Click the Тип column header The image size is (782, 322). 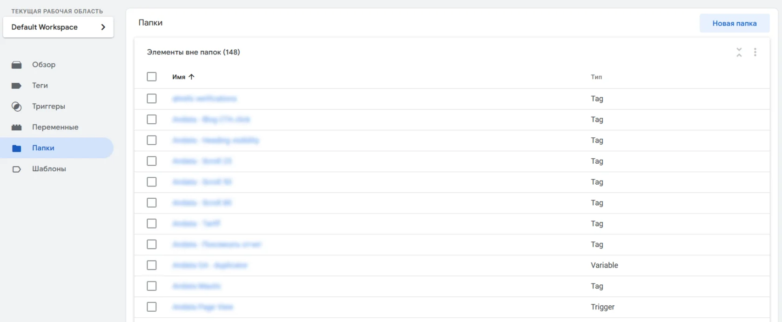pos(596,77)
